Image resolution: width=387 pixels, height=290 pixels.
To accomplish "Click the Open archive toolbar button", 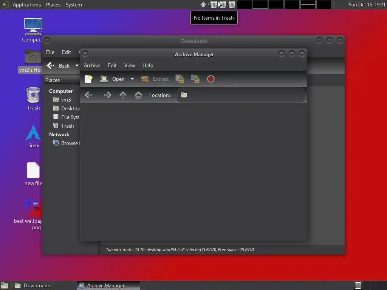I will (113, 79).
